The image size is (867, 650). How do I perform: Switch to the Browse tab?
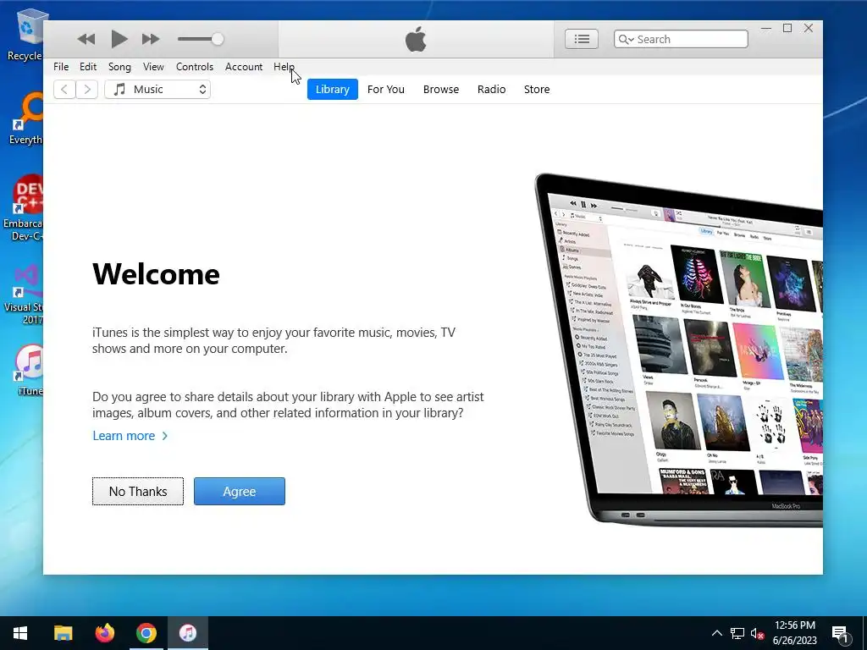[440, 90]
